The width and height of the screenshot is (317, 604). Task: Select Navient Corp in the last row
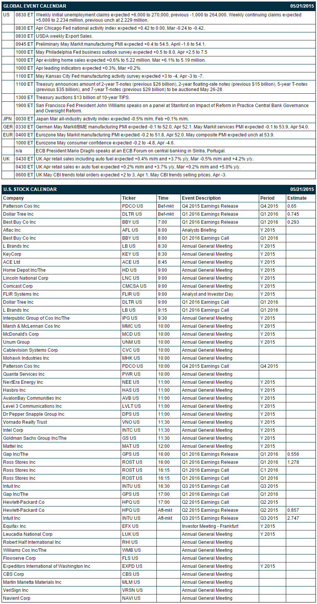point(17,598)
